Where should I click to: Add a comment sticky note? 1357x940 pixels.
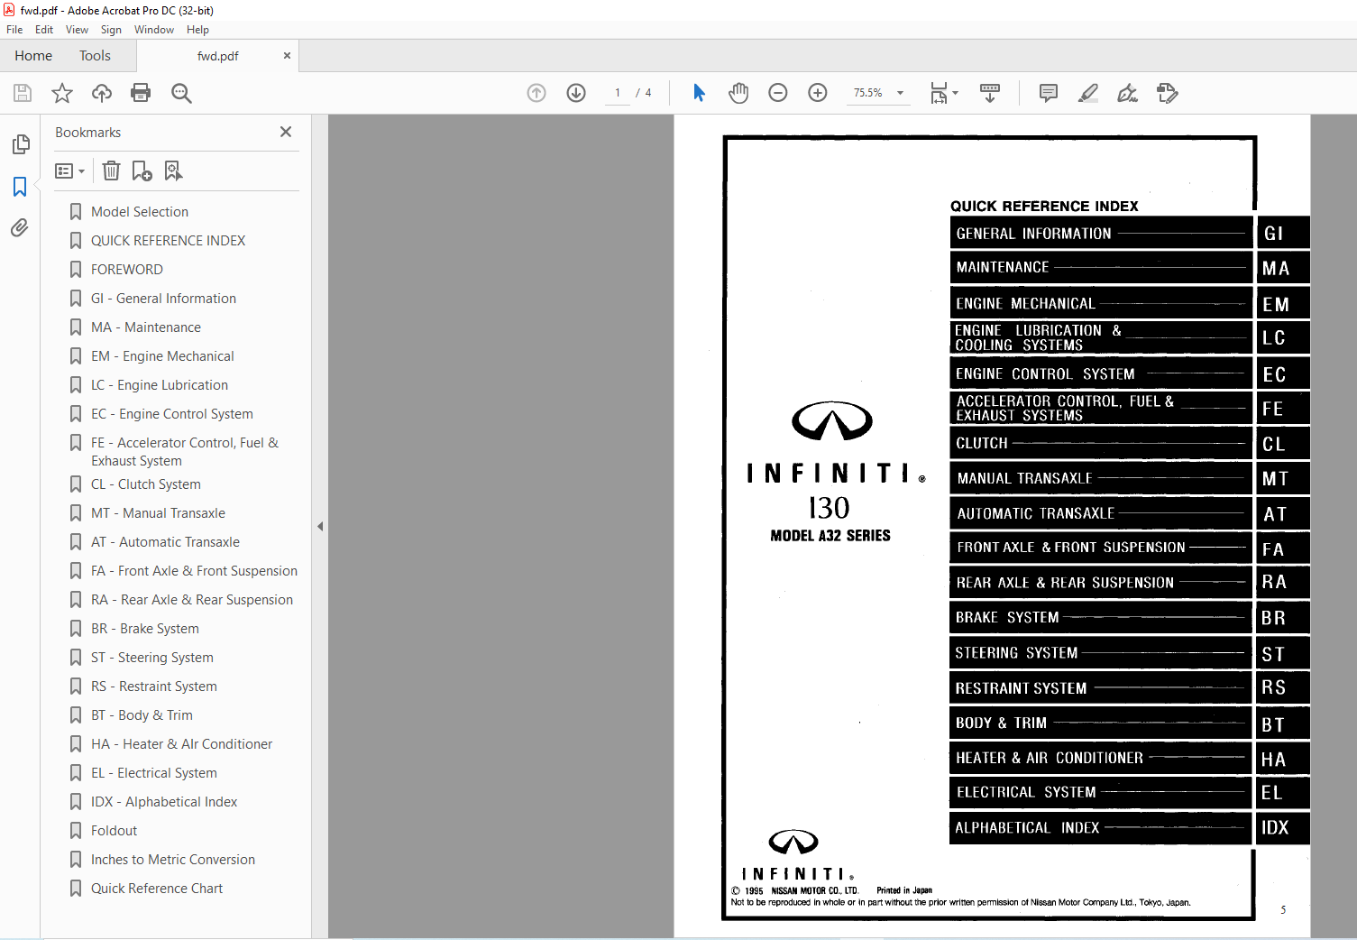click(1049, 93)
